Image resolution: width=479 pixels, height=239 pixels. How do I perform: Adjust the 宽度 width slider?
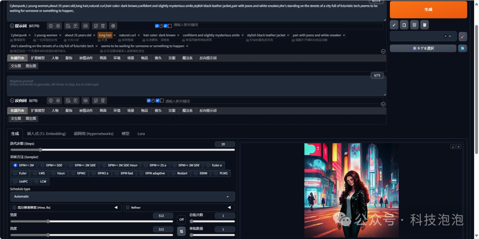(x=92, y=222)
